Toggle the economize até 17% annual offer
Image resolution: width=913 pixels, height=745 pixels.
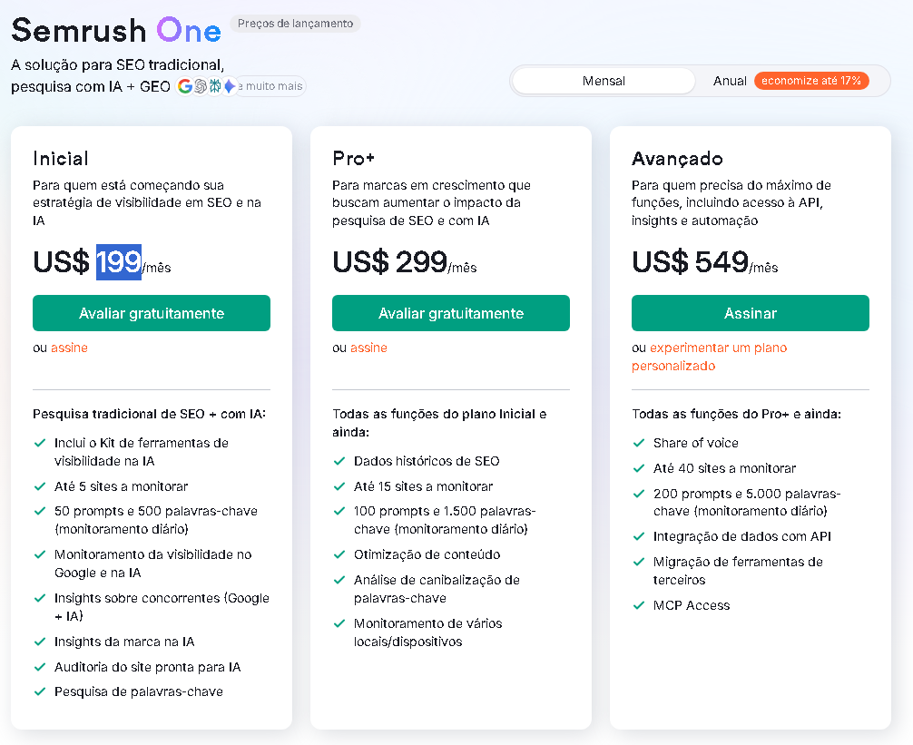(811, 80)
